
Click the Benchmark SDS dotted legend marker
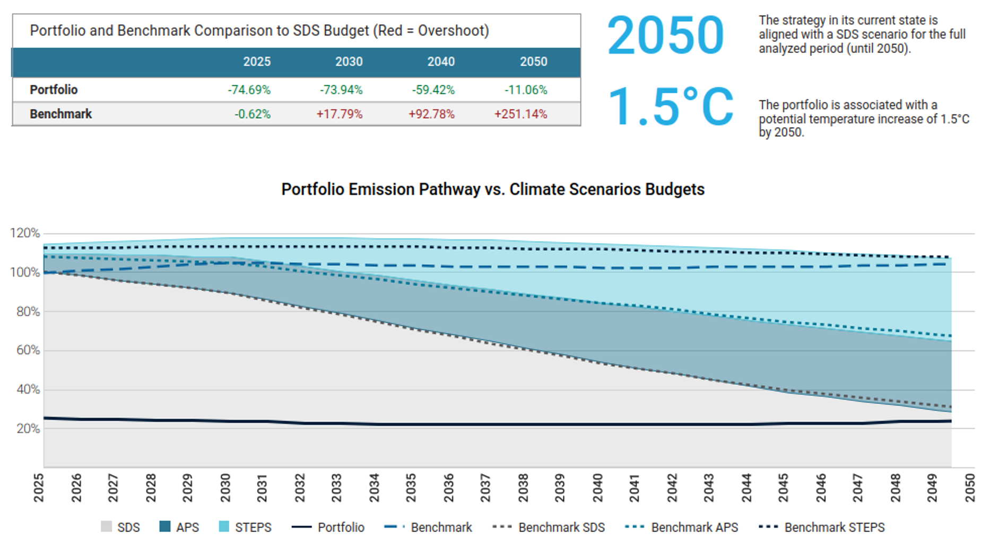(502, 527)
